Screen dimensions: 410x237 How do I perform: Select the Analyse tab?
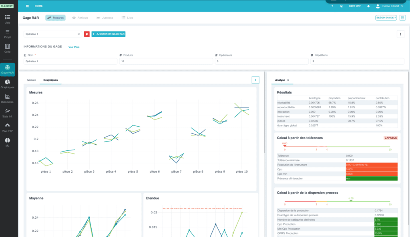(x=280, y=80)
